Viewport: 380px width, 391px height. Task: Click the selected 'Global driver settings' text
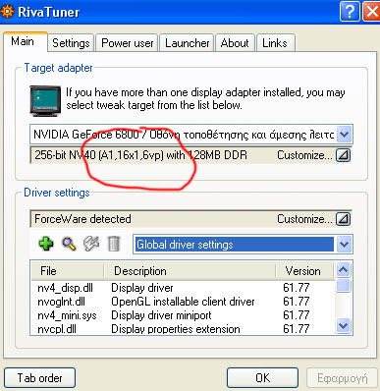[x=185, y=245]
